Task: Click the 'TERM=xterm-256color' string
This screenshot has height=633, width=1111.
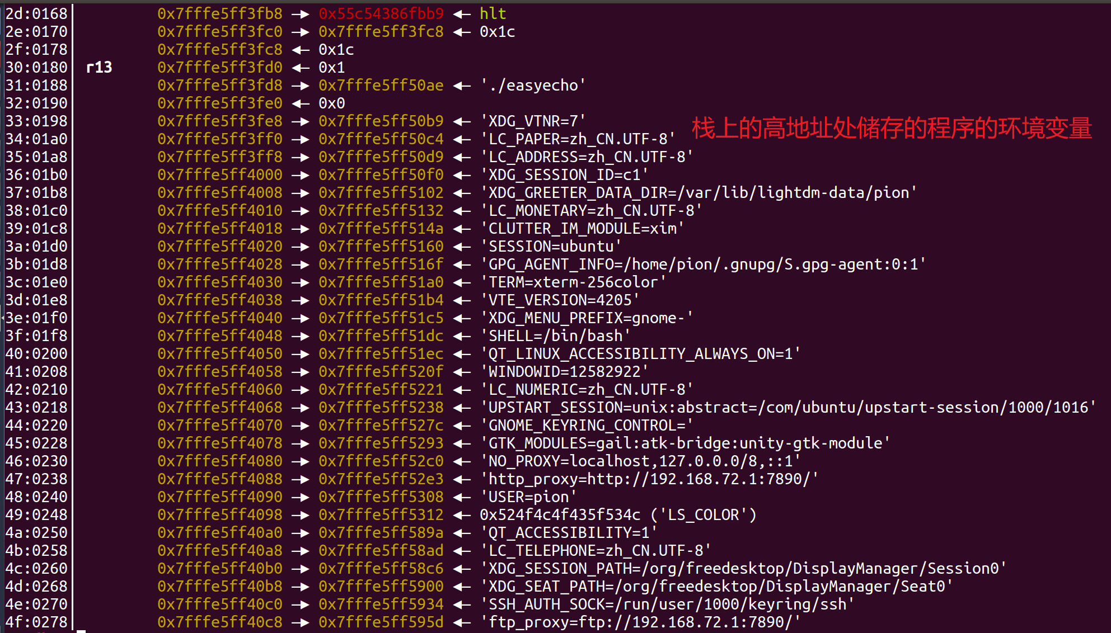Action: (573, 282)
